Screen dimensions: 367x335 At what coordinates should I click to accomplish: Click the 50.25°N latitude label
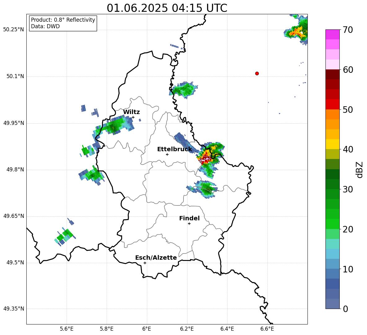pos(14,30)
